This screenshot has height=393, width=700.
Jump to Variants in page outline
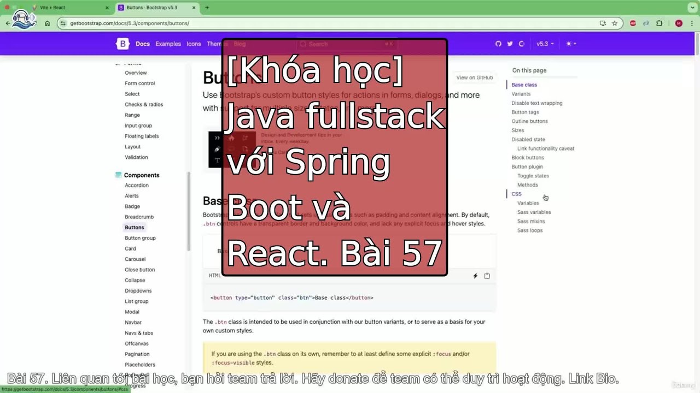click(x=521, y=94)
